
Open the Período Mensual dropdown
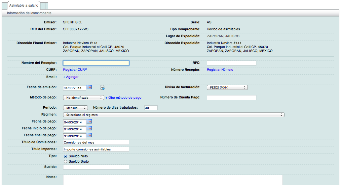point(75,108)
